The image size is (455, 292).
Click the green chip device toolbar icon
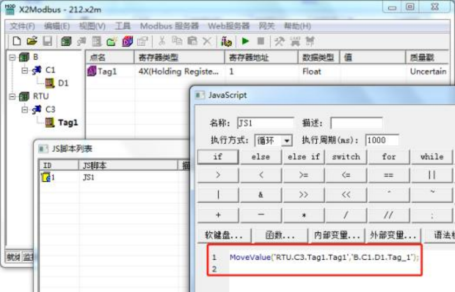[66, 41]
